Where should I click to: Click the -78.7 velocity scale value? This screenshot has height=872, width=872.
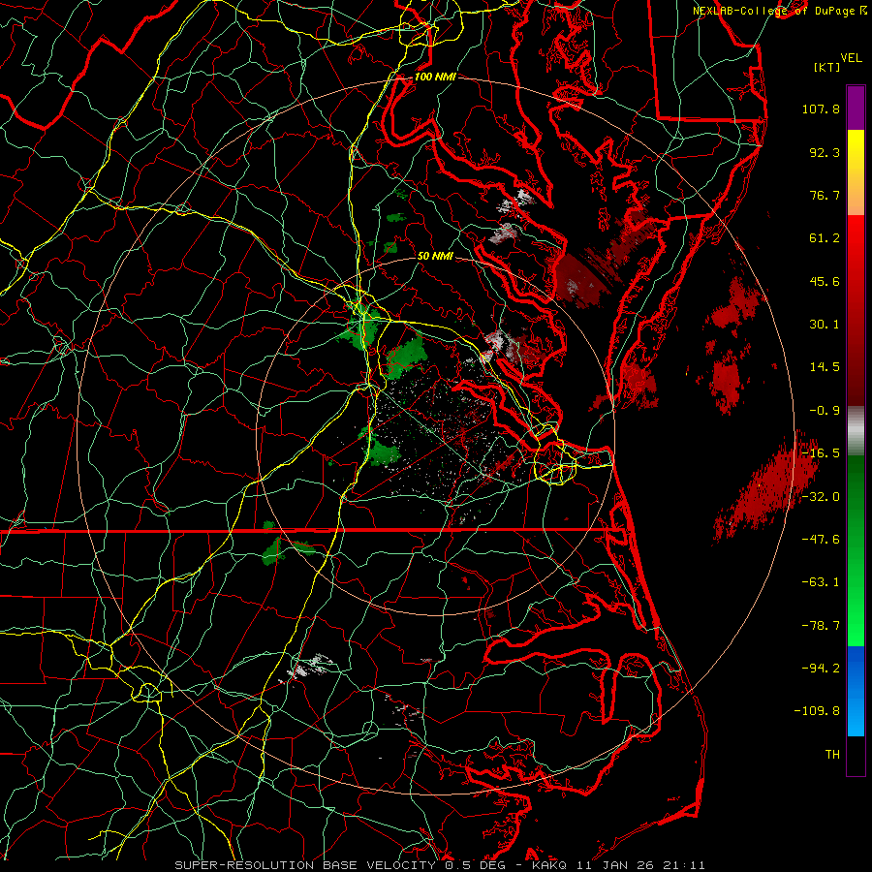tap(821, 626)
